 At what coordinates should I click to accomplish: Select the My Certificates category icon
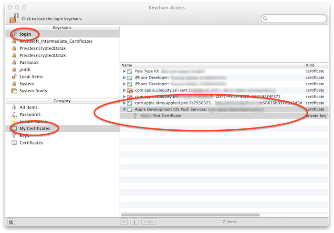click(14, 128)
